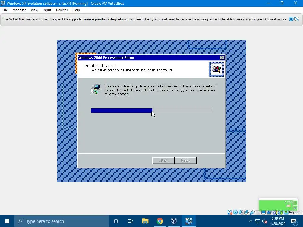
Task: Open the View menu
Action: 34,10
